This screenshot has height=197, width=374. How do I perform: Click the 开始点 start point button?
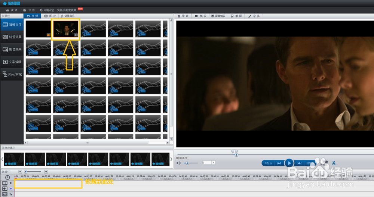(268, 163)
